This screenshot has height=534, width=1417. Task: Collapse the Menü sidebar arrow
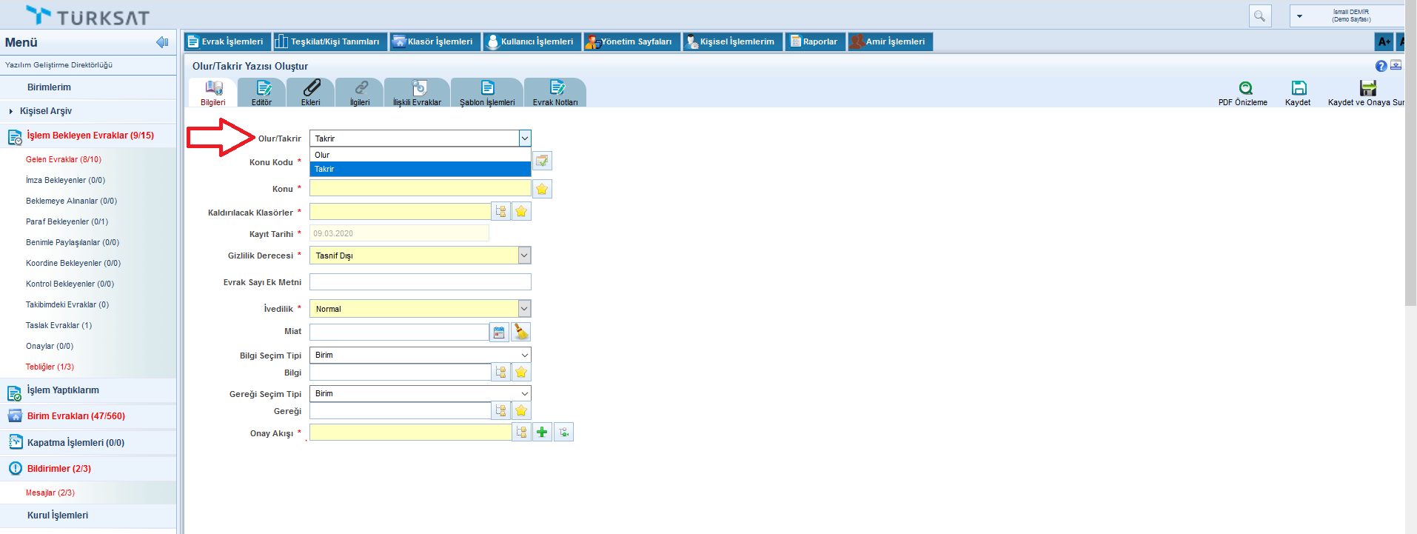162,42
